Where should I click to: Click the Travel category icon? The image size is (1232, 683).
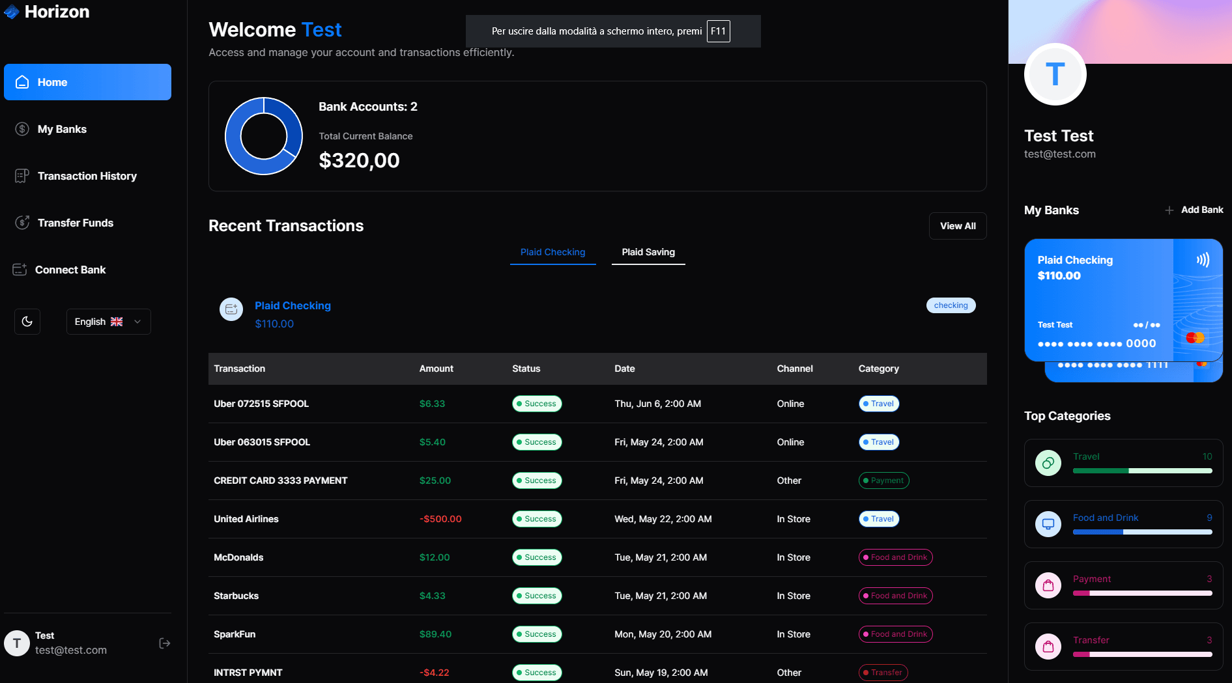pos(1048,463)
